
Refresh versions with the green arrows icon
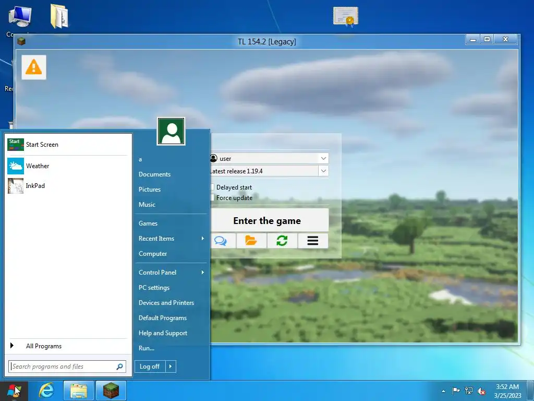pyautogui.click(x=282, y=241)
